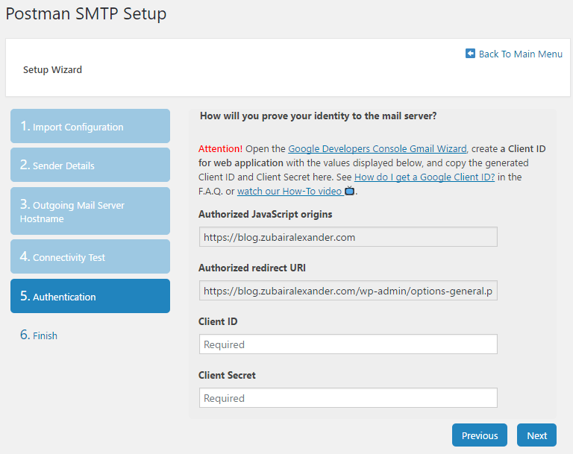
Task: Click the Authorized redirect URI field
Action: [348, 291]
